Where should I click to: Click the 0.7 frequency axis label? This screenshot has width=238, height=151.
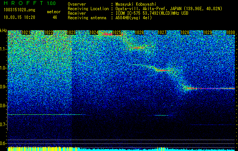click(x=3, y=125)
